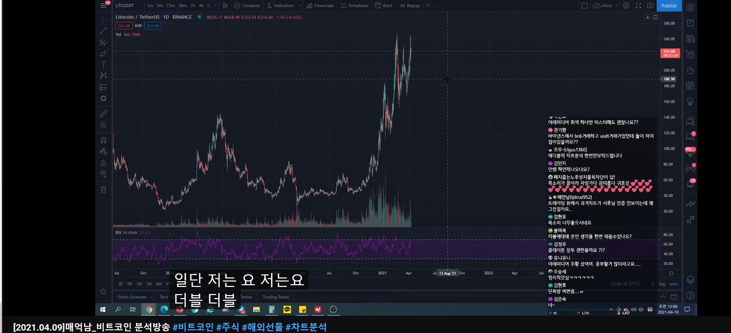Select the 6M date range
The width and height of the screenshot is (731, 333).
click(x=159, y=284)
